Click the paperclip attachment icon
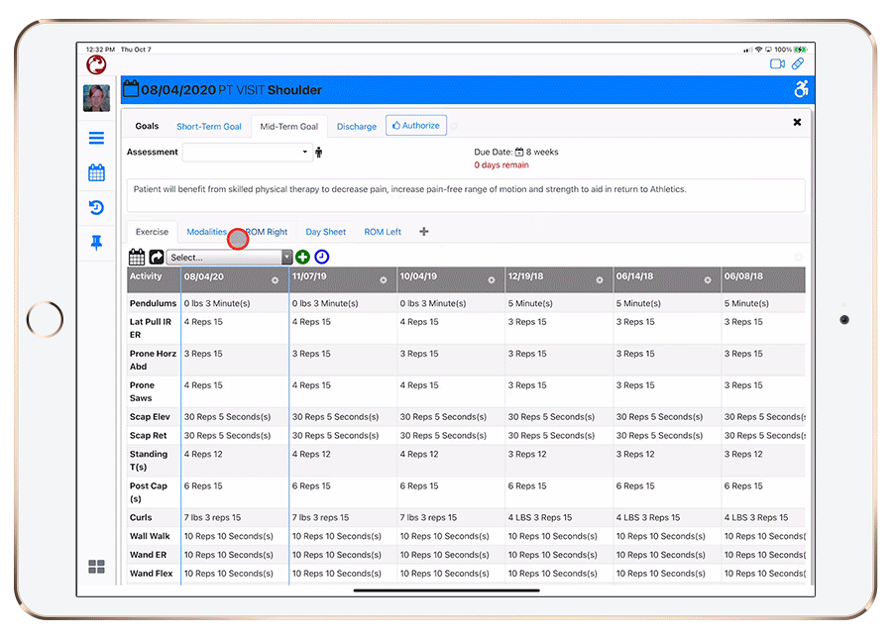 [798, 63]
